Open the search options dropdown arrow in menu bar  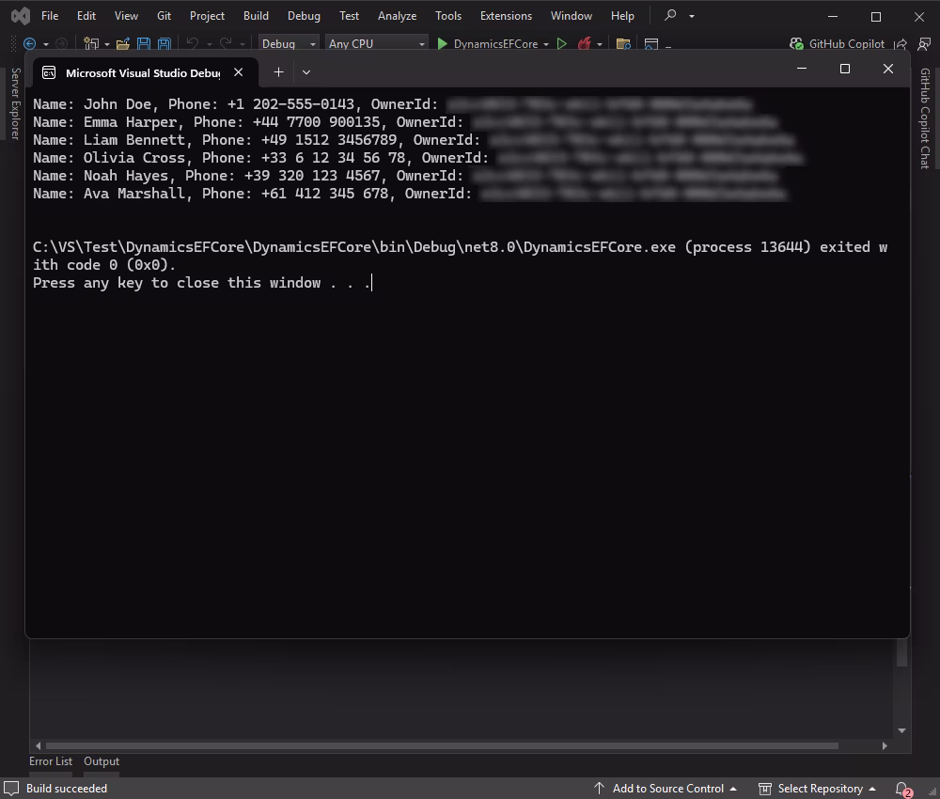click(692, 16)
